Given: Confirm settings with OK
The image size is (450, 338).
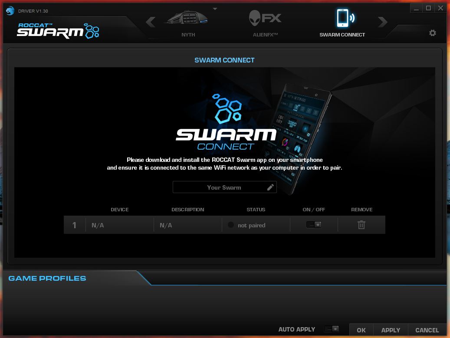Looking at the screenshot, I should tap(361, 330).
